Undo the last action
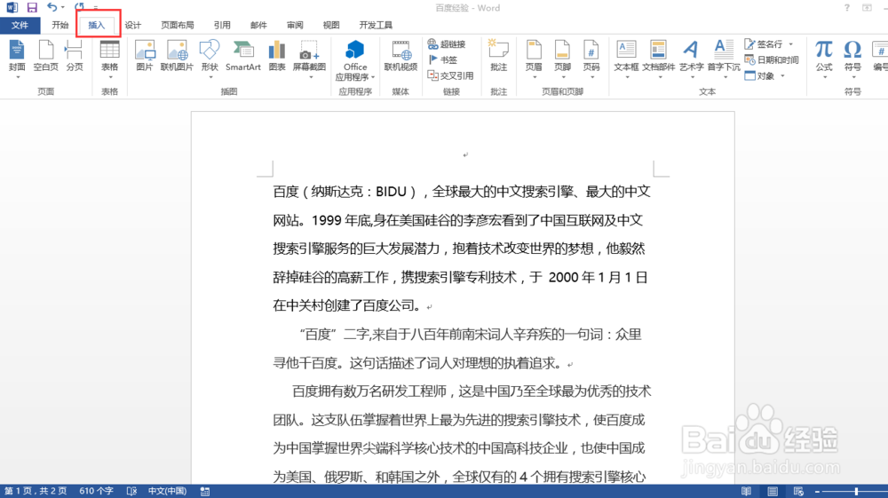Image resolution: width=888 pixels, height=498 pixels. click(x=52, y=7)
